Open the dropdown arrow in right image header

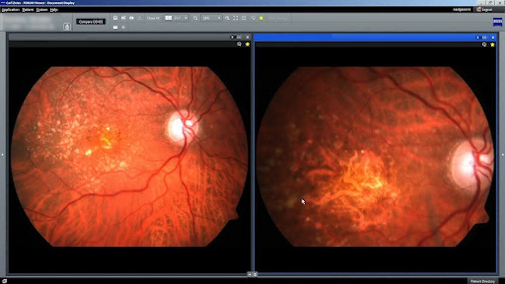coord(478,37)
